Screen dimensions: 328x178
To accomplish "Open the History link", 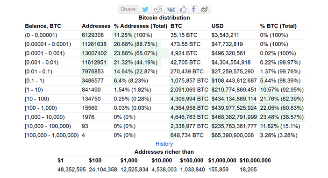I will click(164, 144).
